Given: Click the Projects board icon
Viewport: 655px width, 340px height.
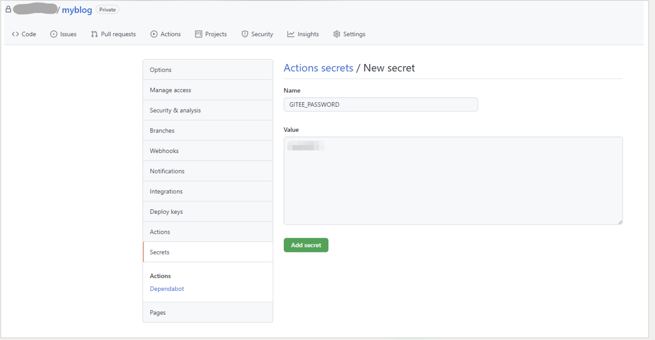Looking at the screenshot, I should click(x=198, y=34).
